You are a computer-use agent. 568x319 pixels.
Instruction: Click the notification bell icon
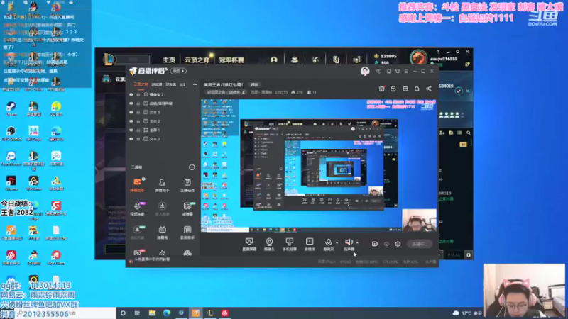[x=417, y=89]
